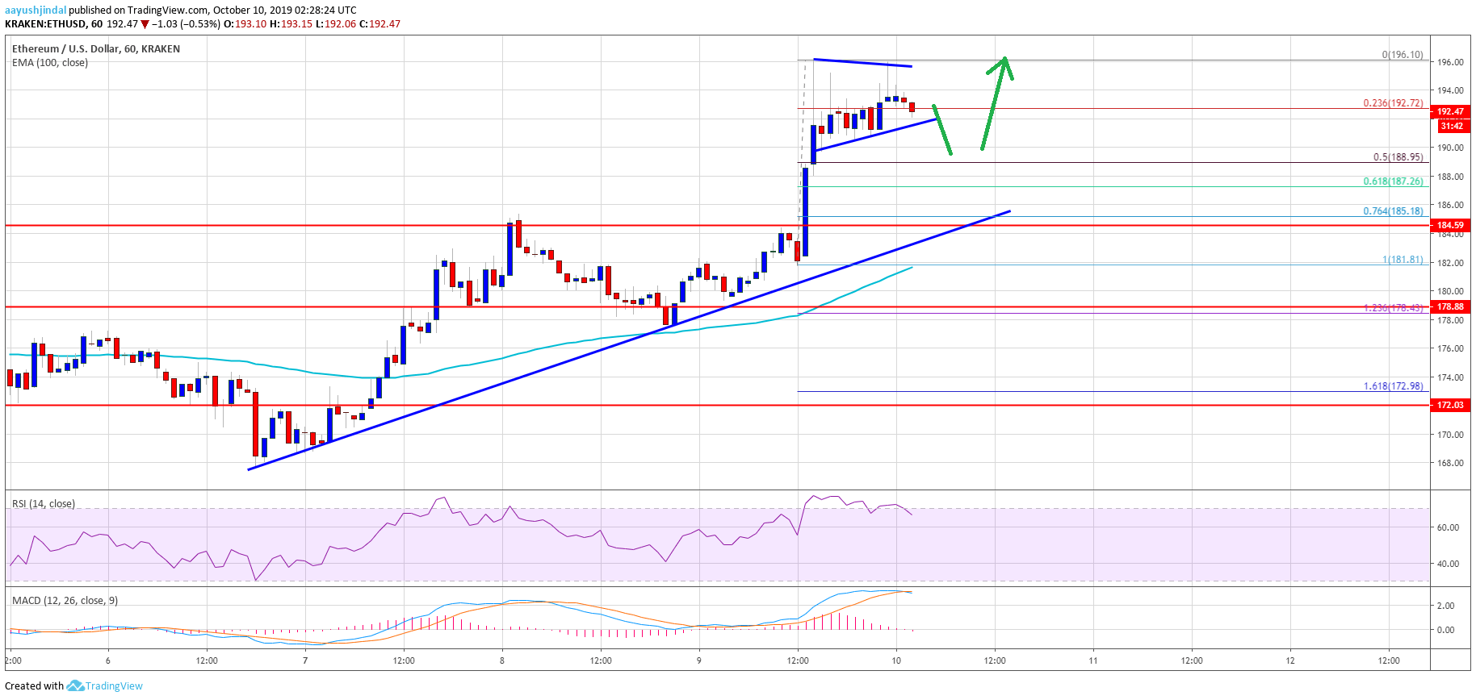Screen dimensions: 1476x700
Task: Select the 0.5(188.95) Fibonacci label
Action: point(1398,158)
